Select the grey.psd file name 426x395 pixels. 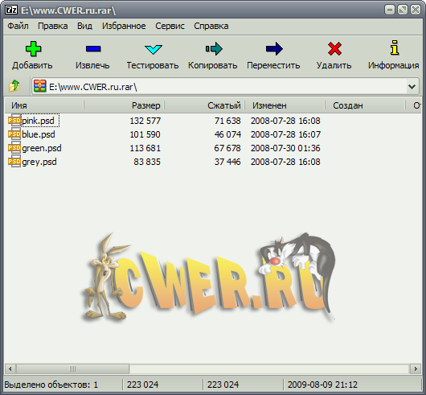39,162
